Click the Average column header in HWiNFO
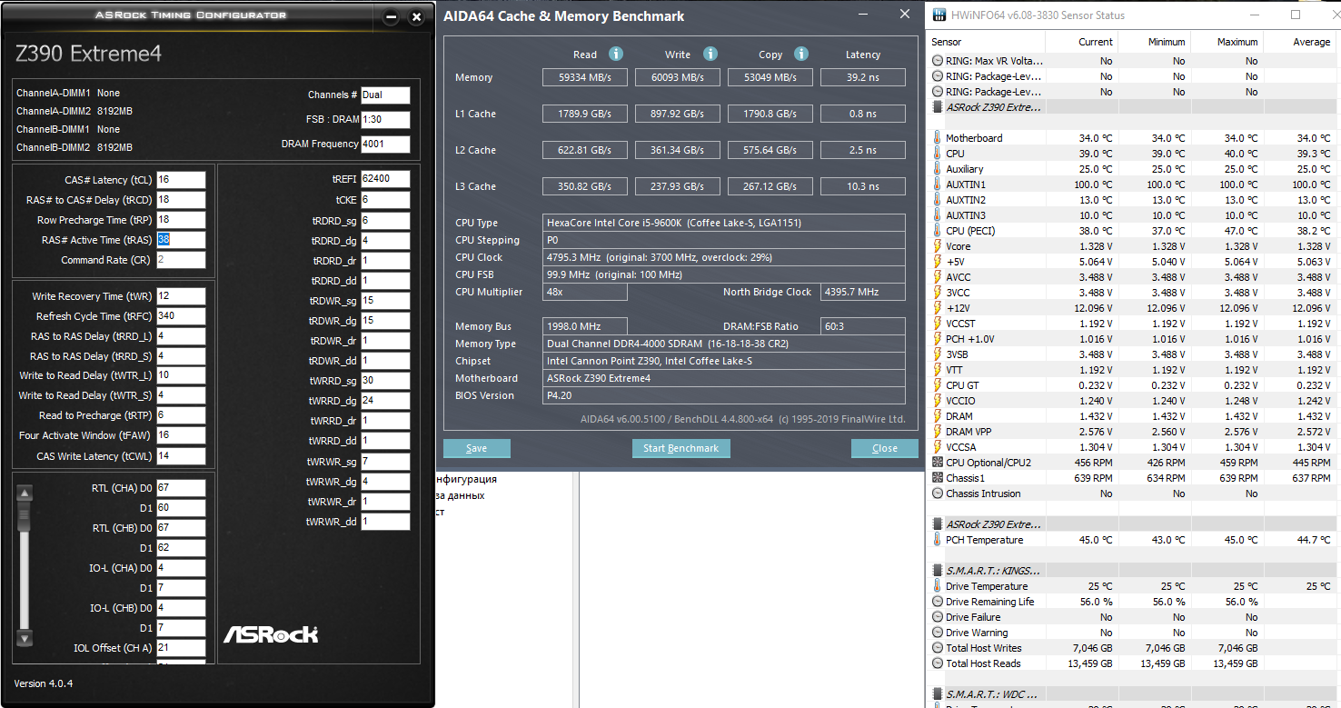 tap(1300, 42)
